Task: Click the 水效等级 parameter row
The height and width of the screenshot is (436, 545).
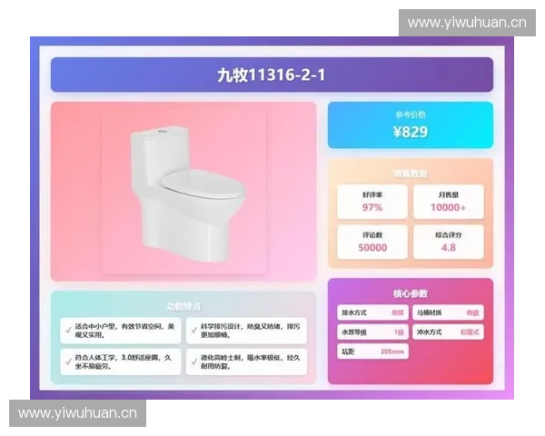Action: (x=372, y=332)
